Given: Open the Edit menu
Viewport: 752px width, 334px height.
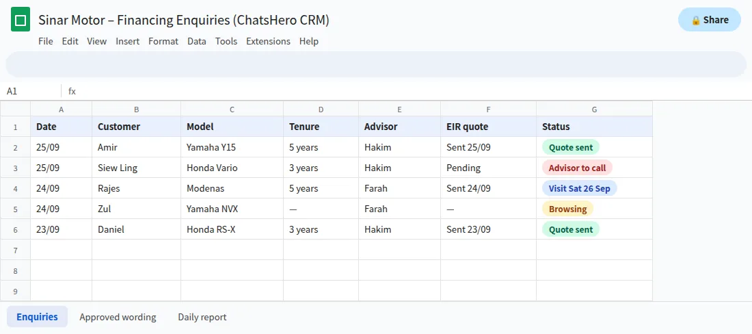Looking at the screenshot, I should click(x=70, y=41).
